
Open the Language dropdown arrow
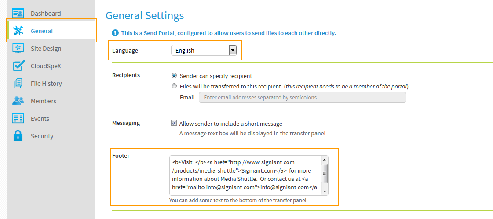coord(232,50)
